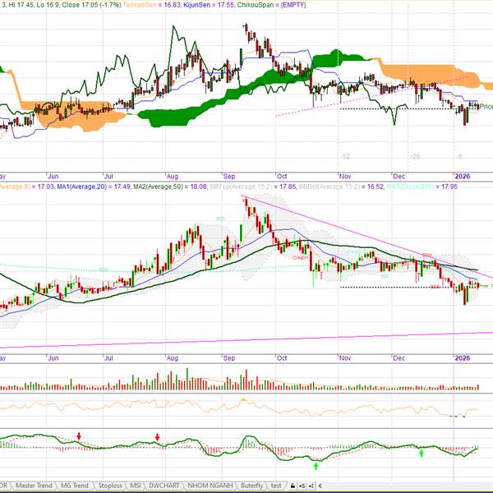This screenshot has width=493, height=493.
Task: Open the DWCHART sheet tab
Action: [x=164, y=486]
